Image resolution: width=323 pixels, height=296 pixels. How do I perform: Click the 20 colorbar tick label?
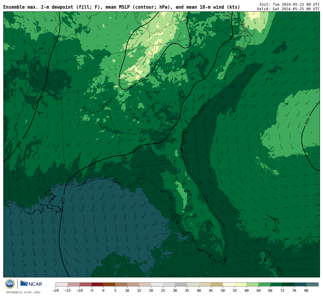click(x=151, y=290)
